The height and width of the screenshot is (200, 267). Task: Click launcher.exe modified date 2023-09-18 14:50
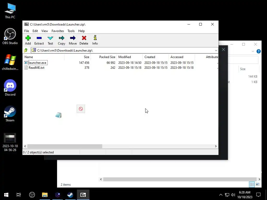(130, 63)
